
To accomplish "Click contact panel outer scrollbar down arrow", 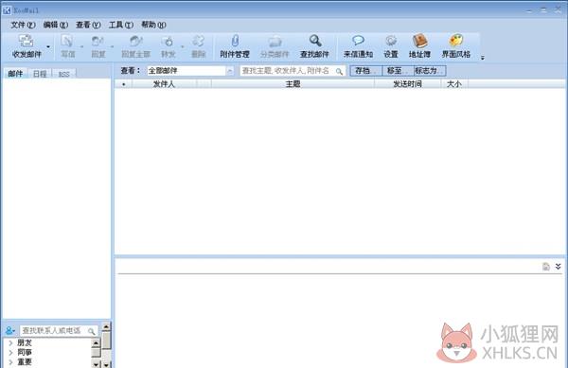I will [x=106, y=364].
